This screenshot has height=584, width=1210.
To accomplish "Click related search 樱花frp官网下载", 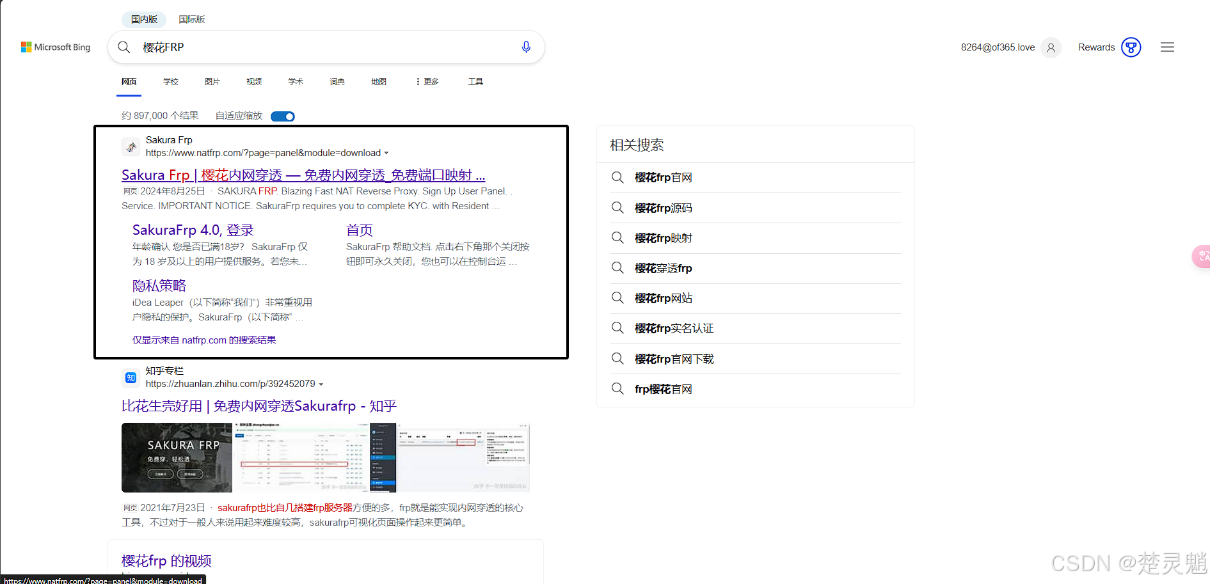I will [x=674, y=359].
